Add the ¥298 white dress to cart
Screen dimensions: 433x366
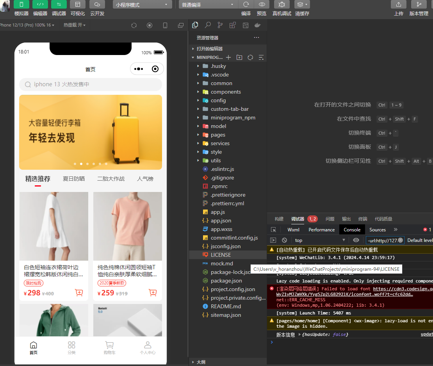79,292
